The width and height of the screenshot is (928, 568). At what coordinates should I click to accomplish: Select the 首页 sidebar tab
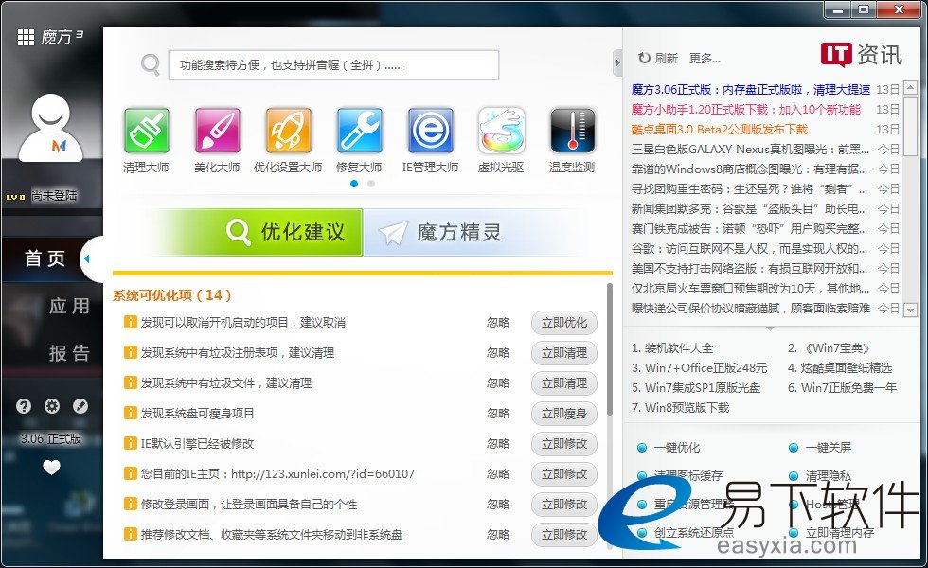[45, 258]
